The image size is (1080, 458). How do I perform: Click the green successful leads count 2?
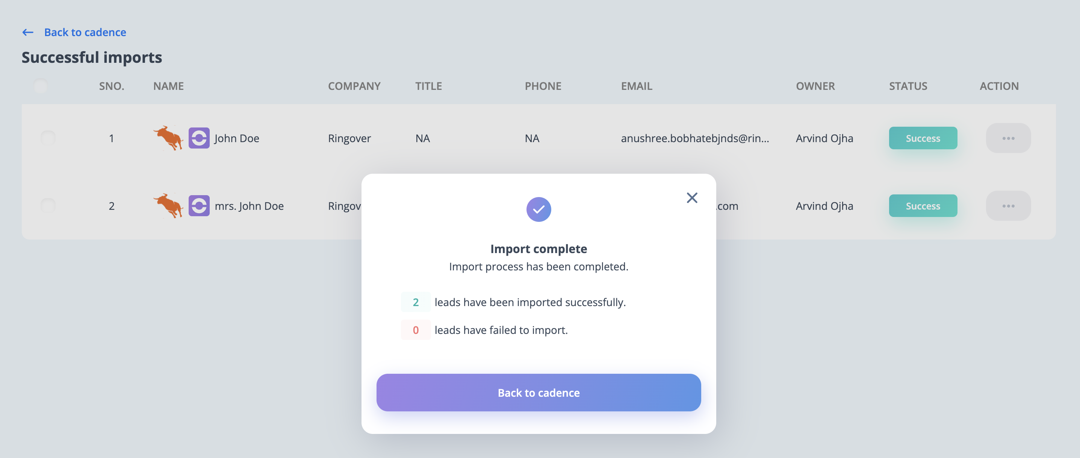[x=416, y=302]
